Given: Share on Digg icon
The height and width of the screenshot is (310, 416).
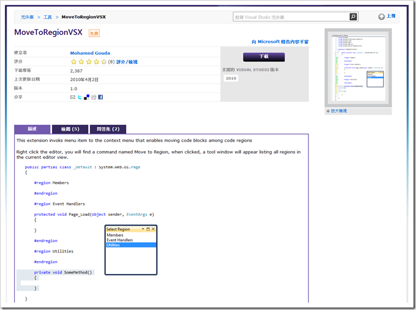Looking at the screenshot, I should pos(94,97).
